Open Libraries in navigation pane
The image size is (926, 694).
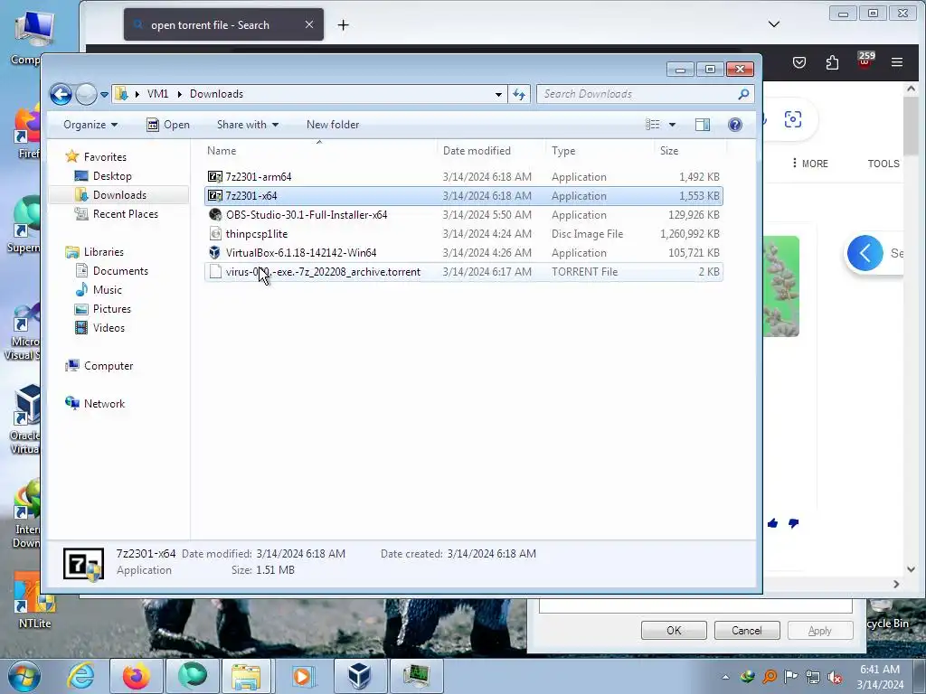(103, 252)
